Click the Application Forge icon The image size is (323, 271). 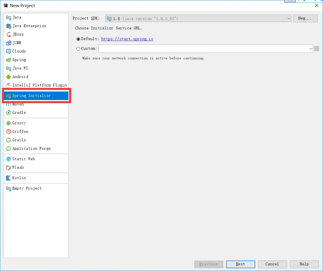pyautogui.click(x=8, y=148)
